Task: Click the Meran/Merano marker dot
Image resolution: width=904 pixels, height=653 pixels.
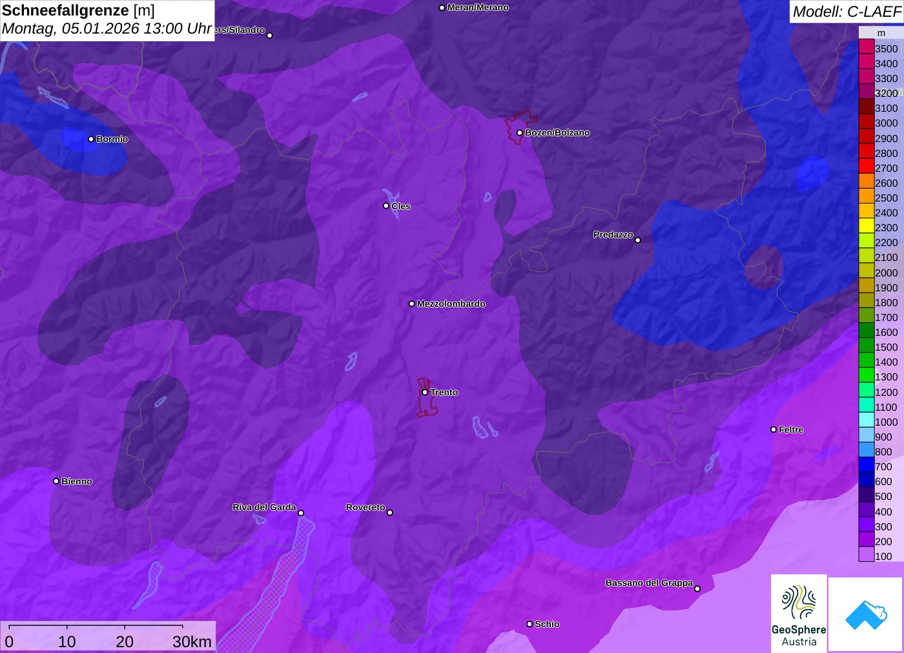Action: pyautogui.click(x=442, y=8)
